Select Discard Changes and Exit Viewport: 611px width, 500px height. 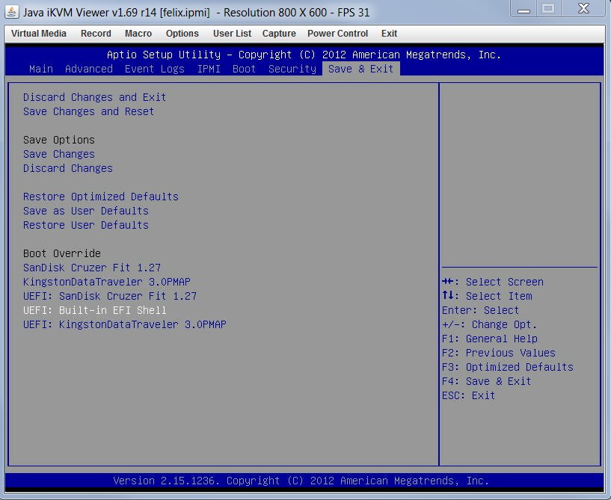coord(95,97)
